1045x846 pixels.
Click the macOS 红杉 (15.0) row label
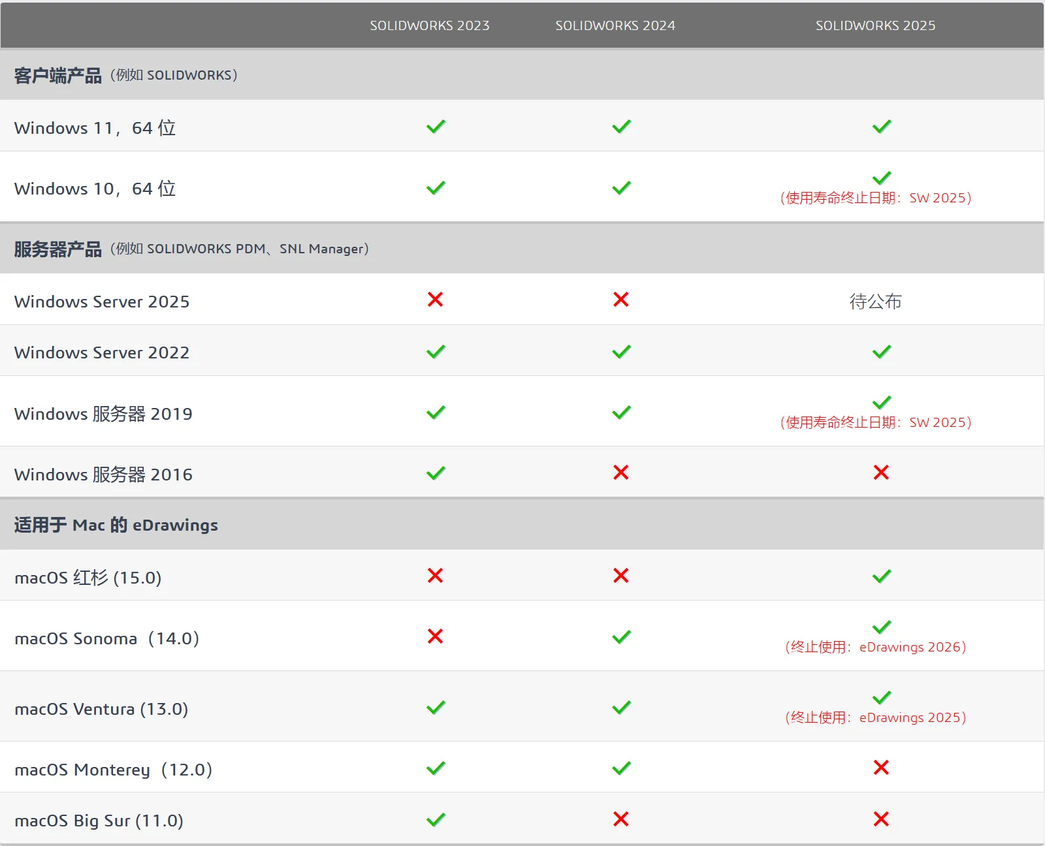[88, 578]
